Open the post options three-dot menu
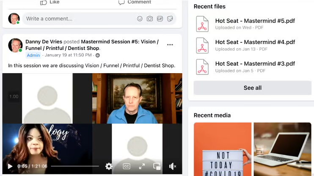 coord(170,45)
